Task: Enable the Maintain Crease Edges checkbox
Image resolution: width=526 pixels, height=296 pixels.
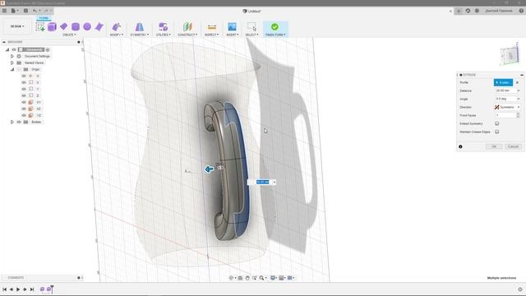Action: [496, 132]
